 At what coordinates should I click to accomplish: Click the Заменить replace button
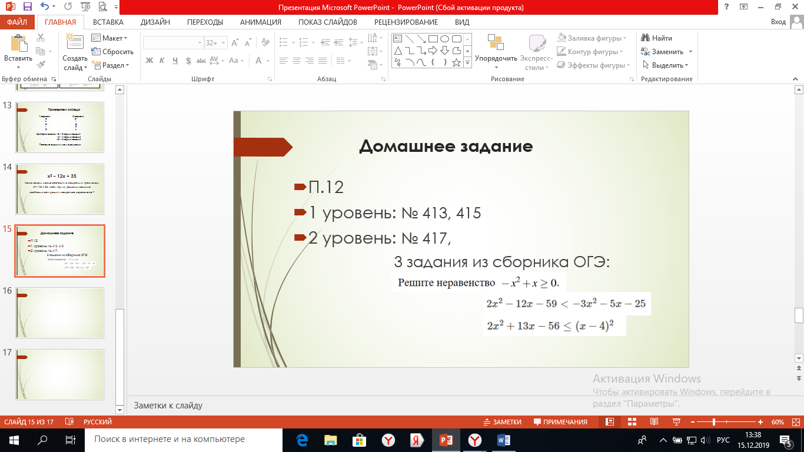[666, 51]
